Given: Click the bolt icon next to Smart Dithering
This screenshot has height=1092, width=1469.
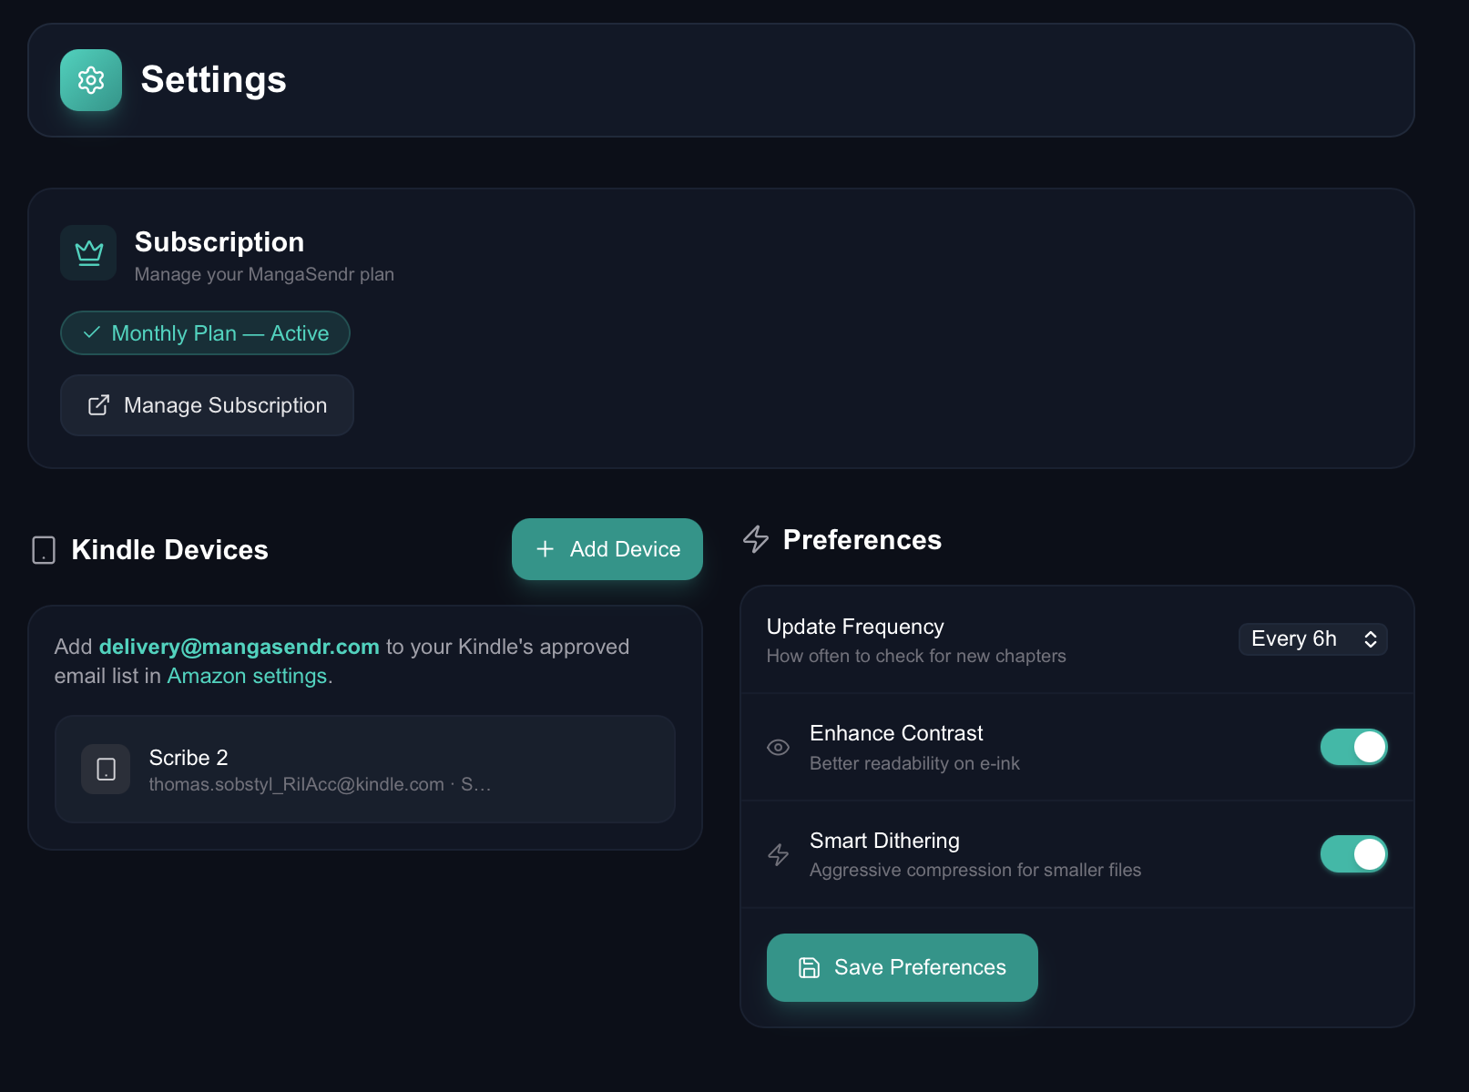Looking at the screenshot, I should (x=778, y=854).
